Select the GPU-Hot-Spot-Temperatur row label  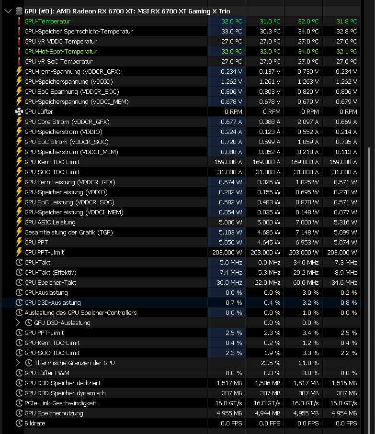pyautogui.click(x=61, y=52)
